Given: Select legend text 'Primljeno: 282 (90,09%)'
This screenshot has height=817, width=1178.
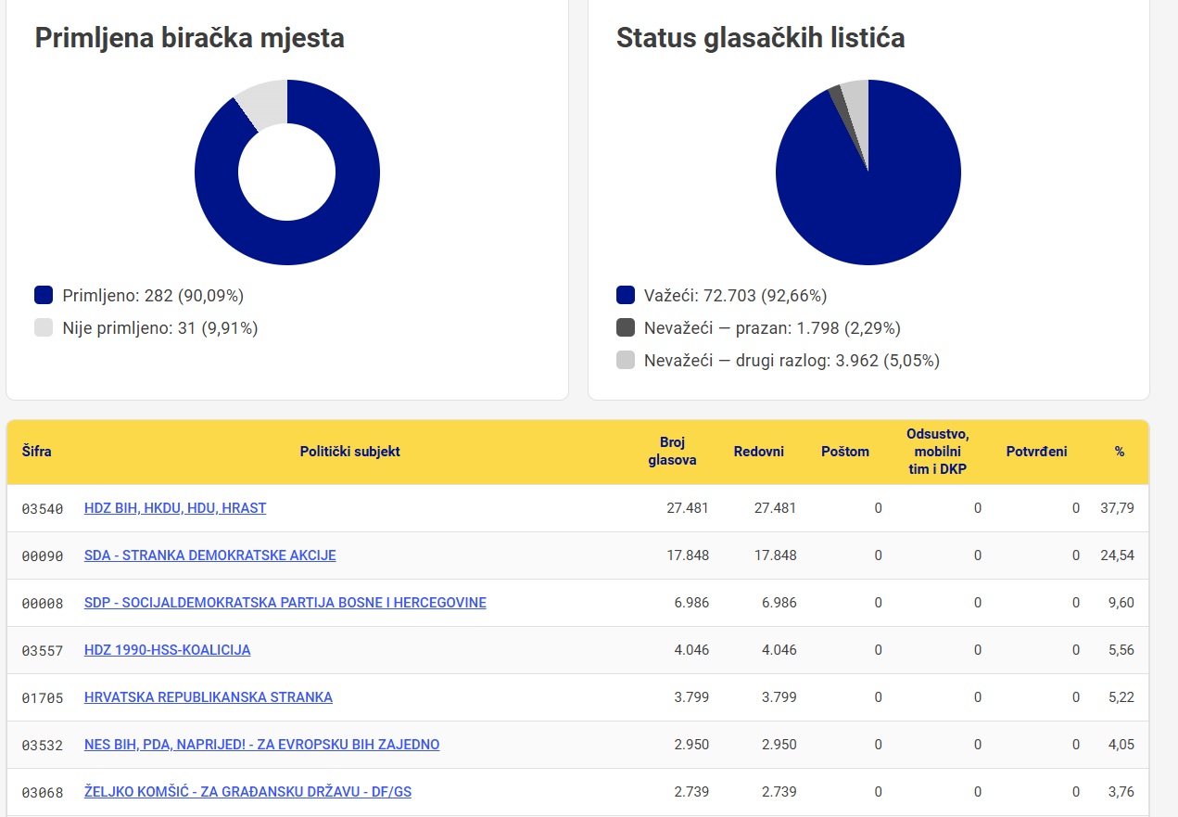Looking at the screenshot, I should coord(153,296).
